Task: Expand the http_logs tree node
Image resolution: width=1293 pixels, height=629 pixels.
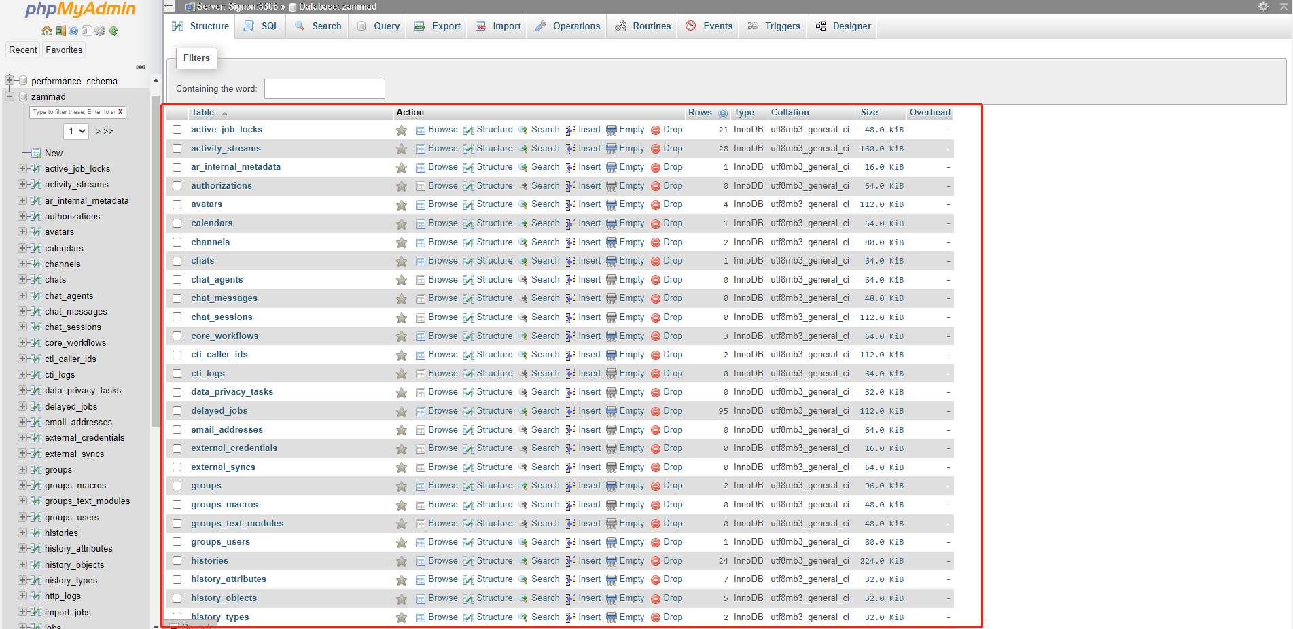Action: [22, 596]
